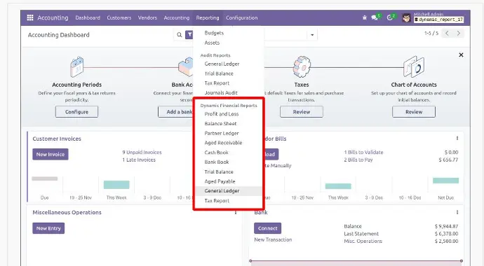
Task: Open Bank card three-dot menu
Action: (457, 212)
